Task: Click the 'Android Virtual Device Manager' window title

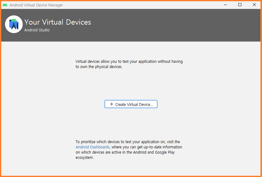Action: [x=36, y=5]
